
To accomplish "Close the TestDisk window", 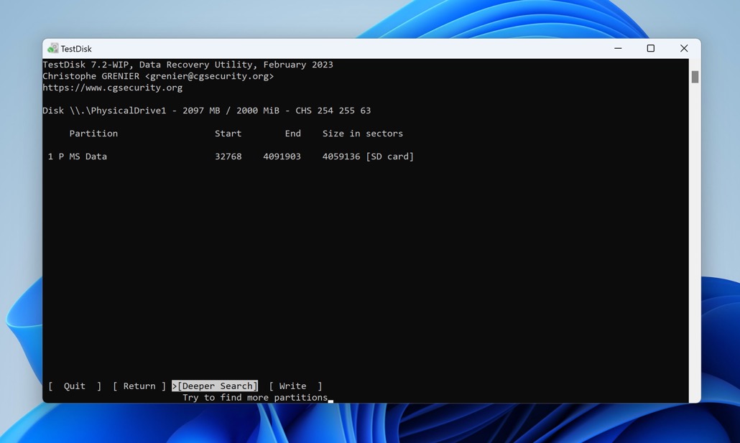I will pyautogui.click(x=684, y=48).
